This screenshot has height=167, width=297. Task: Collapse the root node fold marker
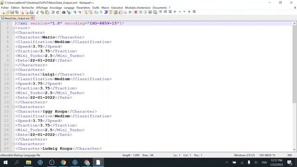point(13,28)
